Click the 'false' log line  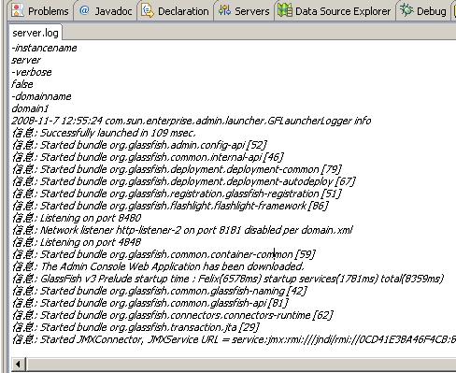[22, 84]
